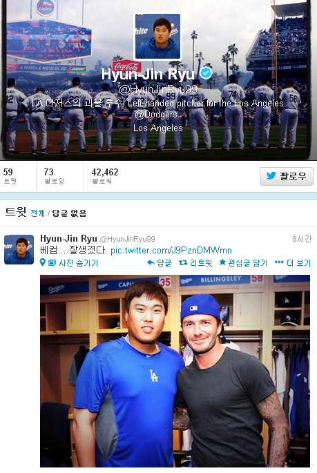This screenshot has height=473, width=317.
Task: Click the retweet arrows icon on the tweet
Action: point(183,263)
